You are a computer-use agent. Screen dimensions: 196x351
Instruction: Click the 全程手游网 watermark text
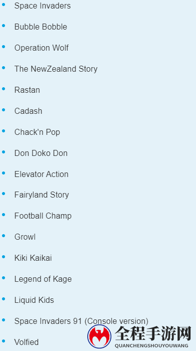[153, 333]
